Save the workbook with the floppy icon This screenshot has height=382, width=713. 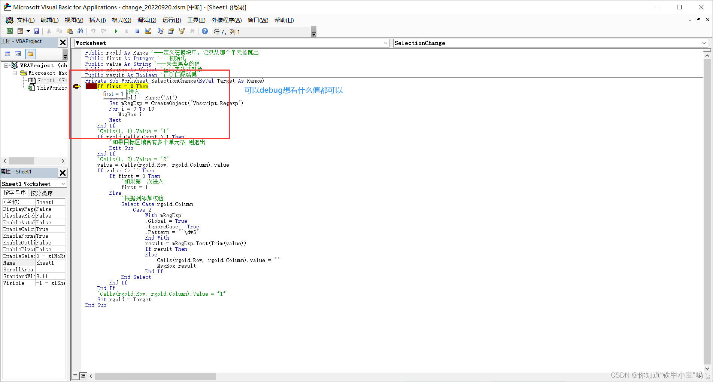(36, 31)
